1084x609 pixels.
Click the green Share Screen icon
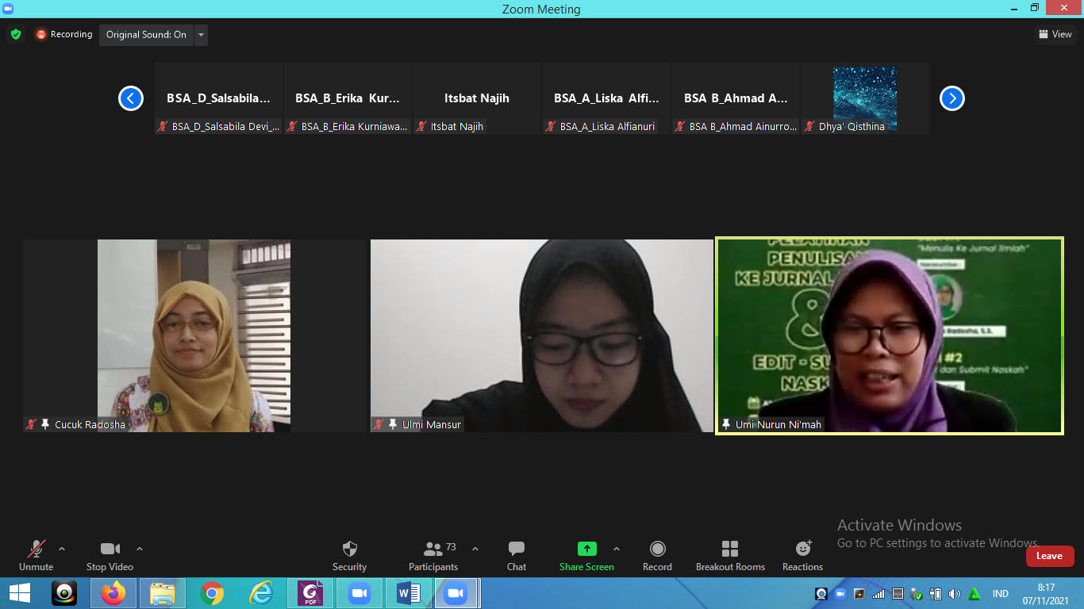[x=586, y=549]
